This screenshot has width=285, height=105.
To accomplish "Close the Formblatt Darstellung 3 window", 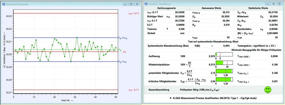I will [280, 4].
